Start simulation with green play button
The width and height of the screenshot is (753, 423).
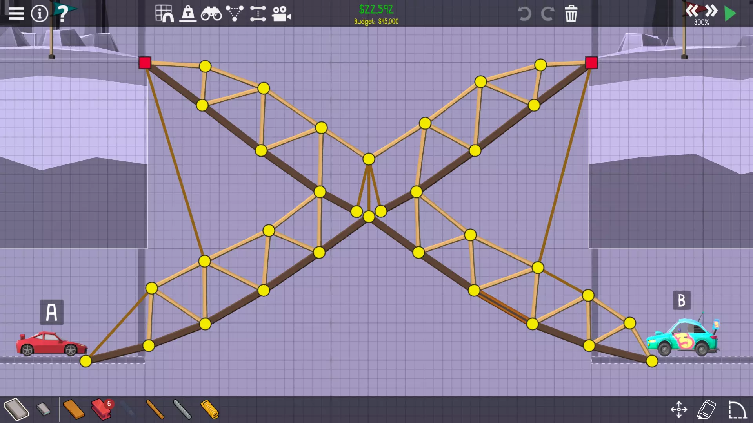tap(730, 14)
